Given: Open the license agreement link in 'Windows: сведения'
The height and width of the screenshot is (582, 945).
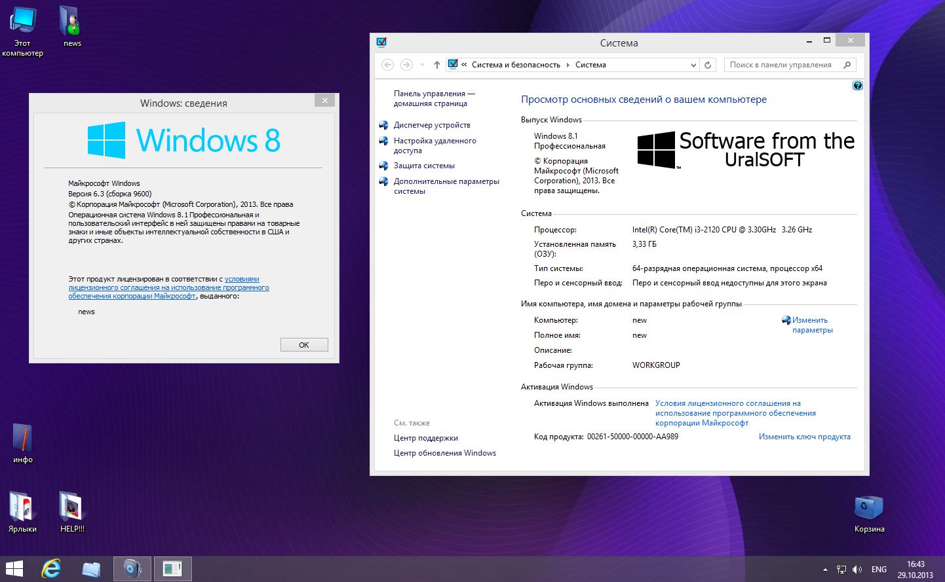Looking at the screenshot, I should pyautogui.click(x=168, y=287).
